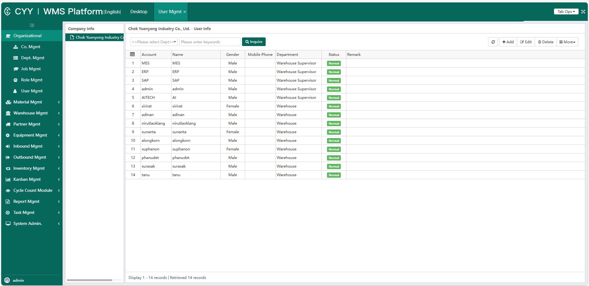Open the More dropdown menu

pos(567,42)
